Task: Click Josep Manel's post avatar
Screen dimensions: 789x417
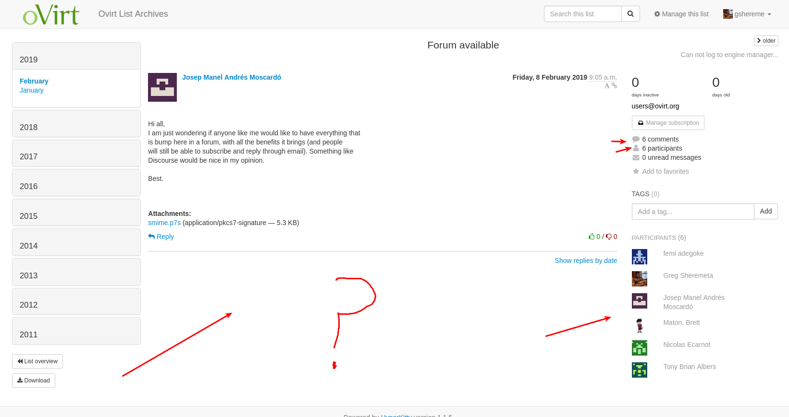Action: click(x=162, y=87)
